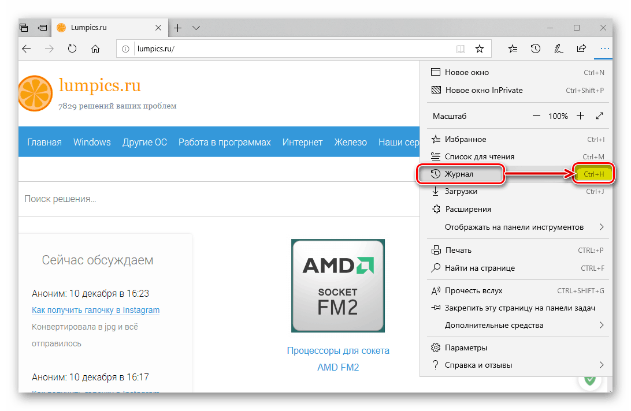
Task: Open 'Параметры' from the menu
Action: pos(466,348)
